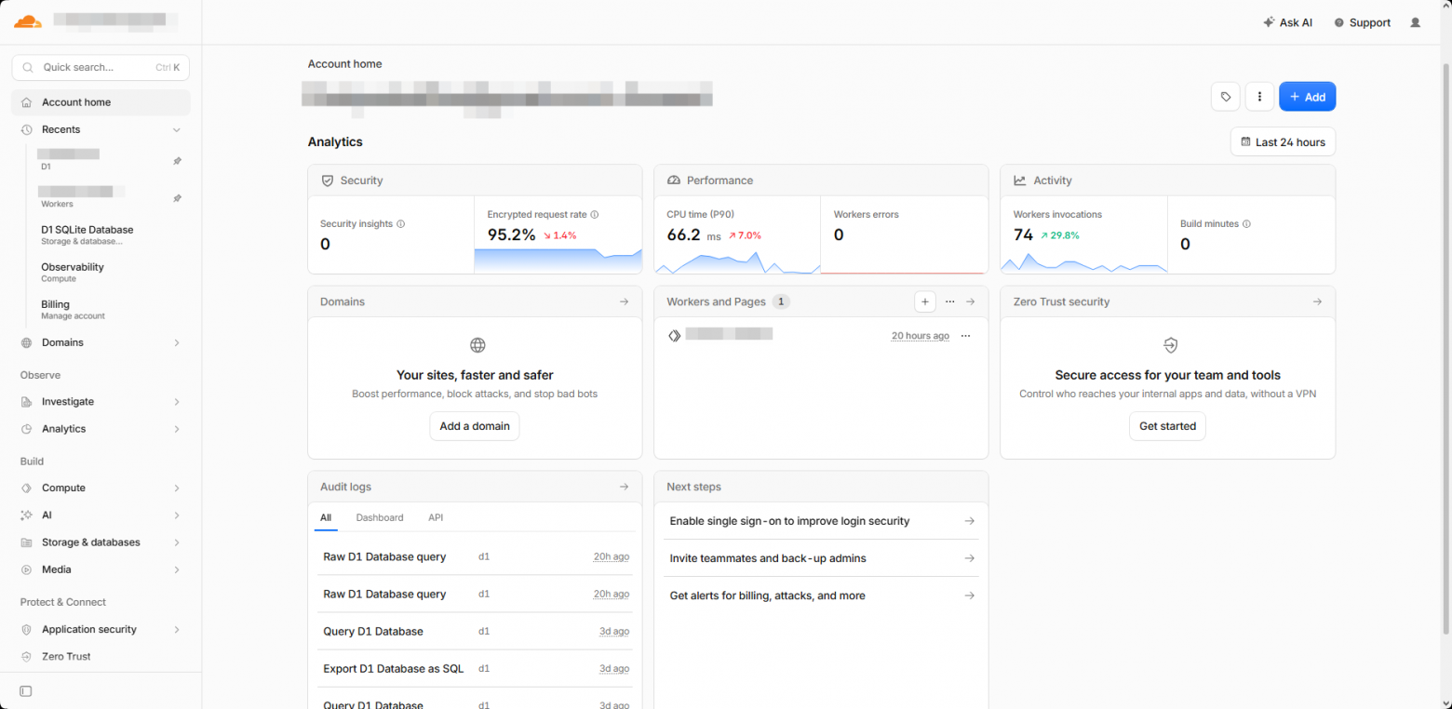Open the tag icon button near Add
The height and width of the screenshot is (709, 1452).
1226,97
